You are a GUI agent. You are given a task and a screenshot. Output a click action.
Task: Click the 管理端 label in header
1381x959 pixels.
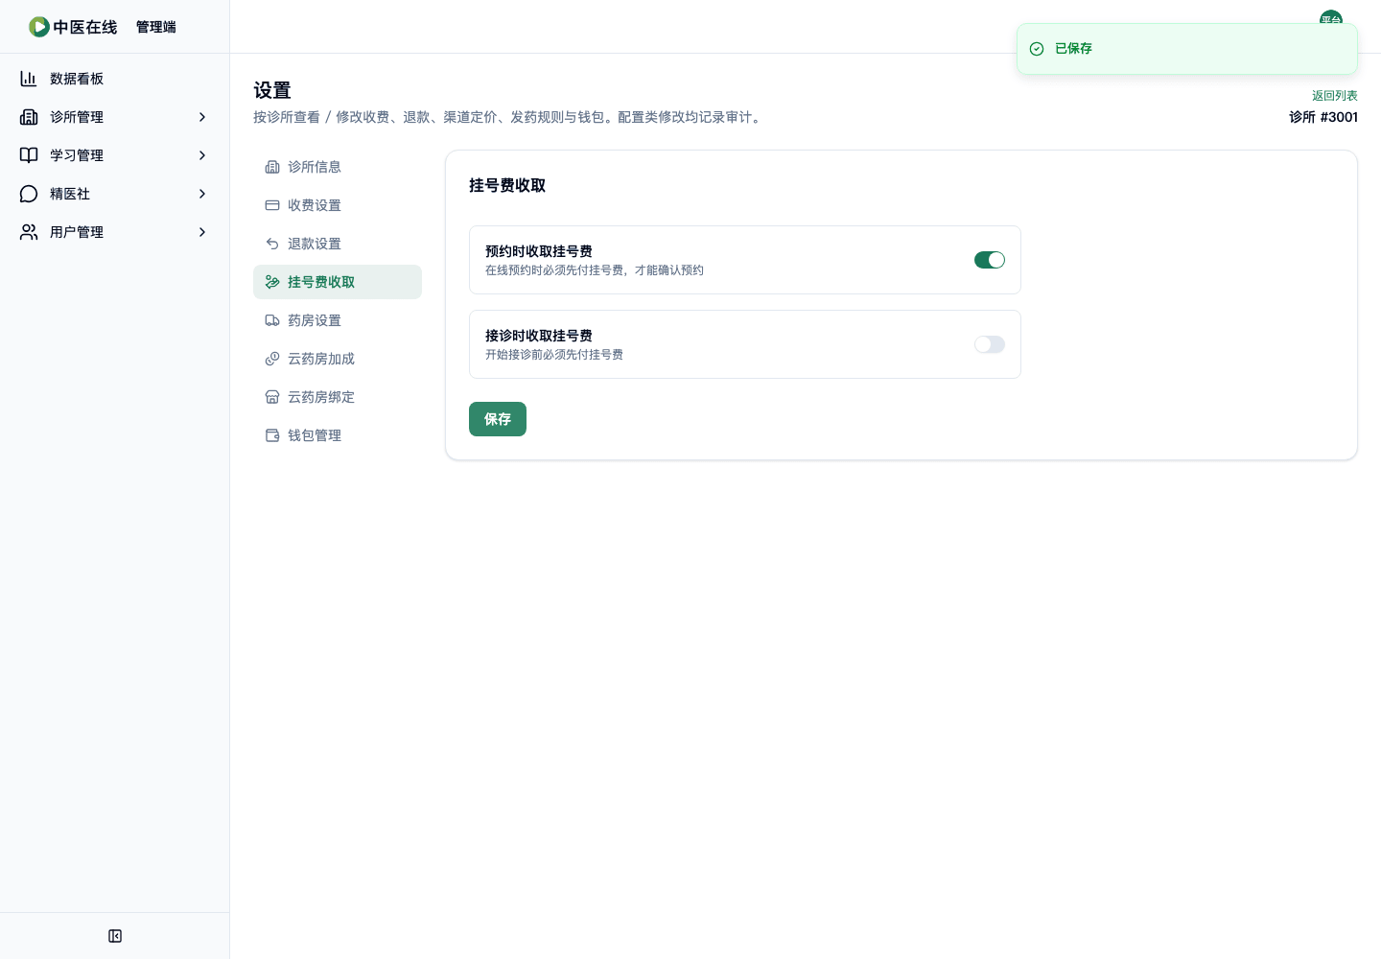tap(156, 27)
